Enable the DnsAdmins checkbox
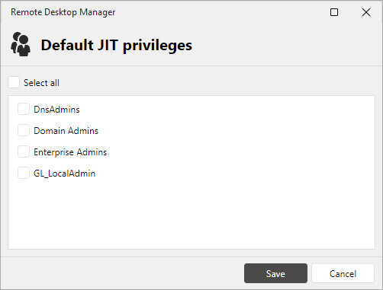Viewport: 383px width, 290px height. [24, 109]
